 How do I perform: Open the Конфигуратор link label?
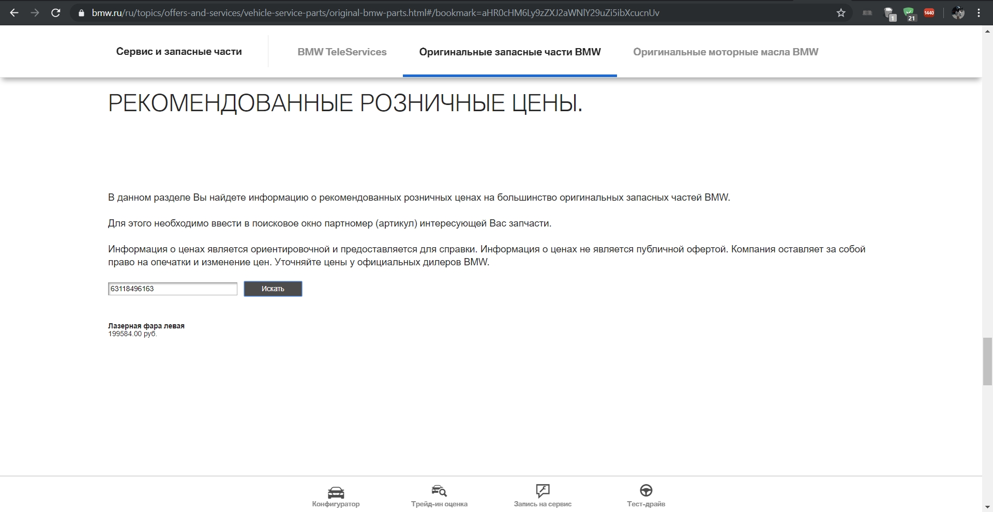point(336,504)
